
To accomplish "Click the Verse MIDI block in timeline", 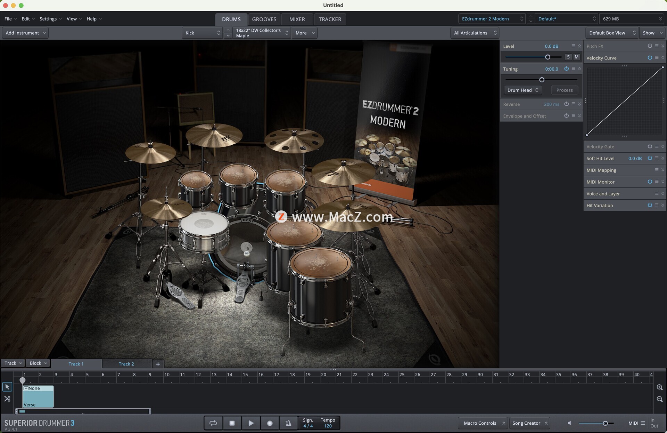I will point(38,396).
